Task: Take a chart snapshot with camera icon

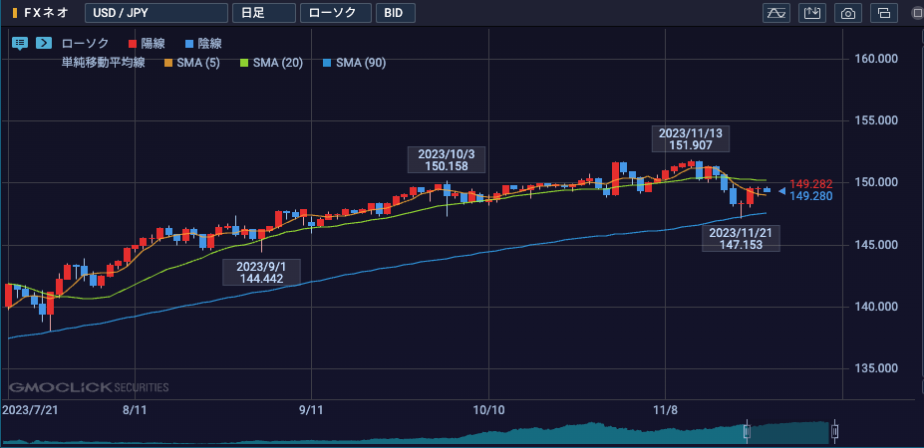Action: pos(848,13)
